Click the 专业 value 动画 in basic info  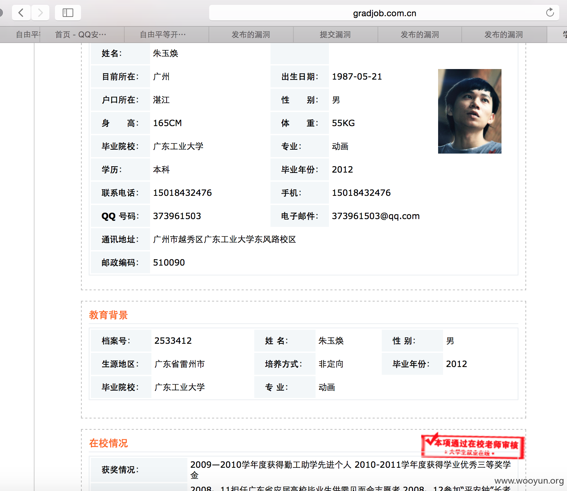(340, 146)
